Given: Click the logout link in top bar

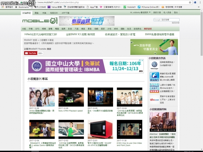Looking at the screenshot, I should (176, 13).
